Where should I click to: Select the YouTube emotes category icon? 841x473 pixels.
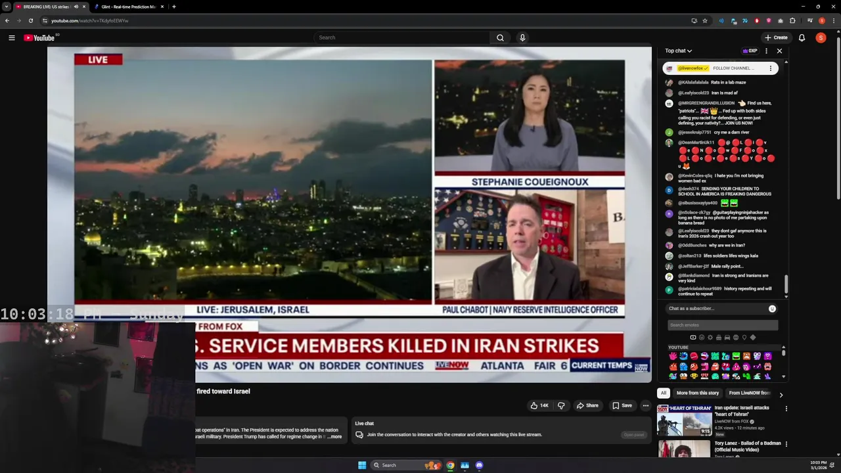(693, 338)
